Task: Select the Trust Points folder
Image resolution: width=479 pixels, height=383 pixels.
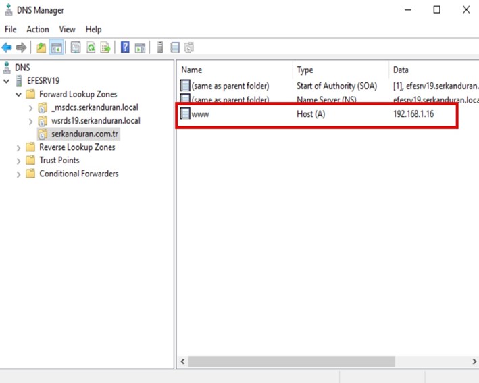Action: pyautogui.click(x=59, y=160)
